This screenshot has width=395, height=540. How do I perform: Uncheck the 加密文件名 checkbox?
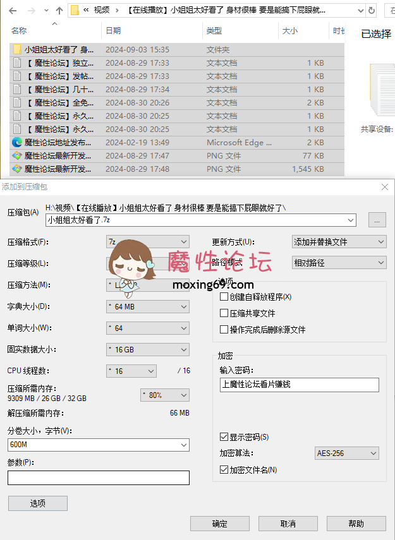click(x=224, y=470)
